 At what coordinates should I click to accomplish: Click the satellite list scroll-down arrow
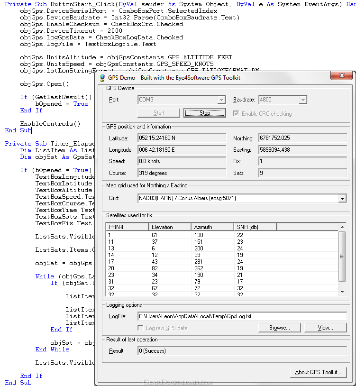[x=342, y=293]
